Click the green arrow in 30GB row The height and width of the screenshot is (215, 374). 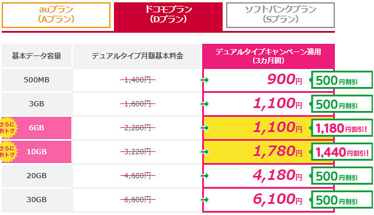(205, 200)
